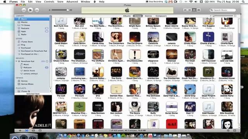Switch to Cover Flow view button

[199, 10]
